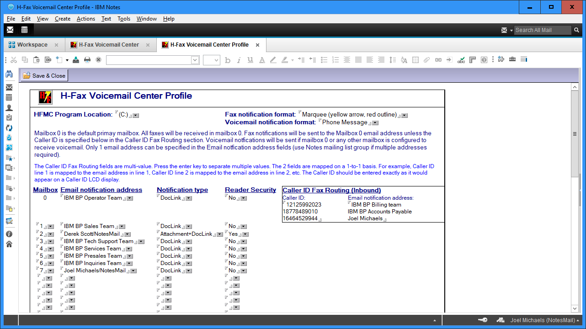
Task: Open the Home icon in sidebar
Action: [9, 244]
